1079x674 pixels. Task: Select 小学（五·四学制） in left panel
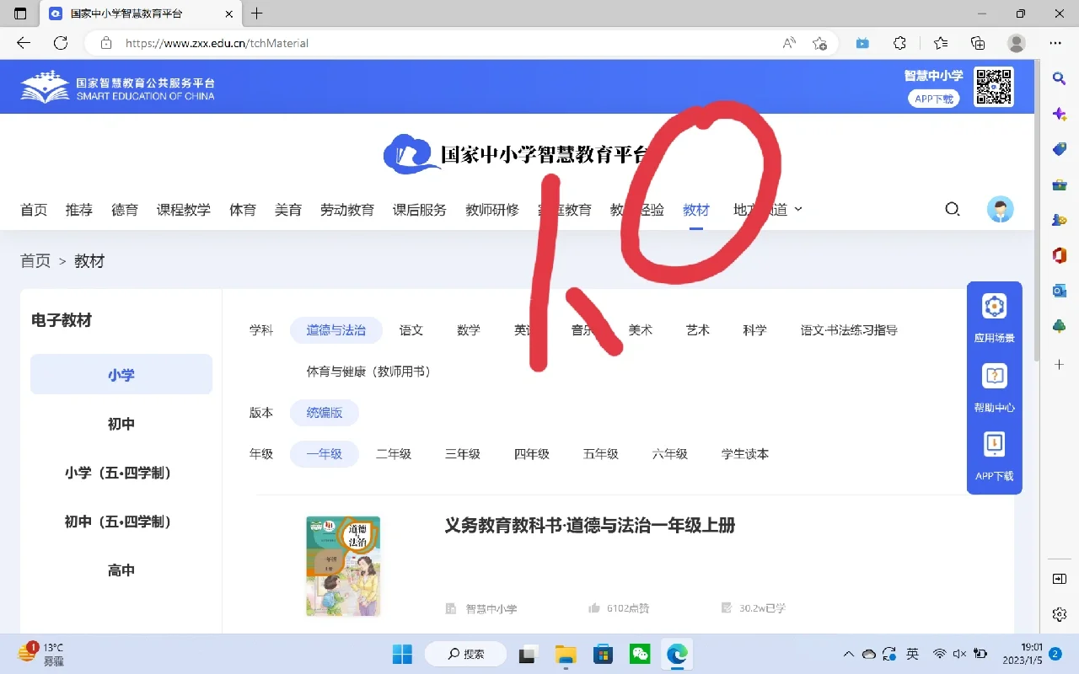tap(121, 473)
